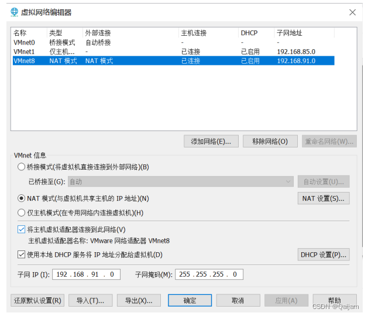This screenshot has height=316, width=368.
Task: Open the 已桥接至 dropdown
Action: (x=180, y=182)
